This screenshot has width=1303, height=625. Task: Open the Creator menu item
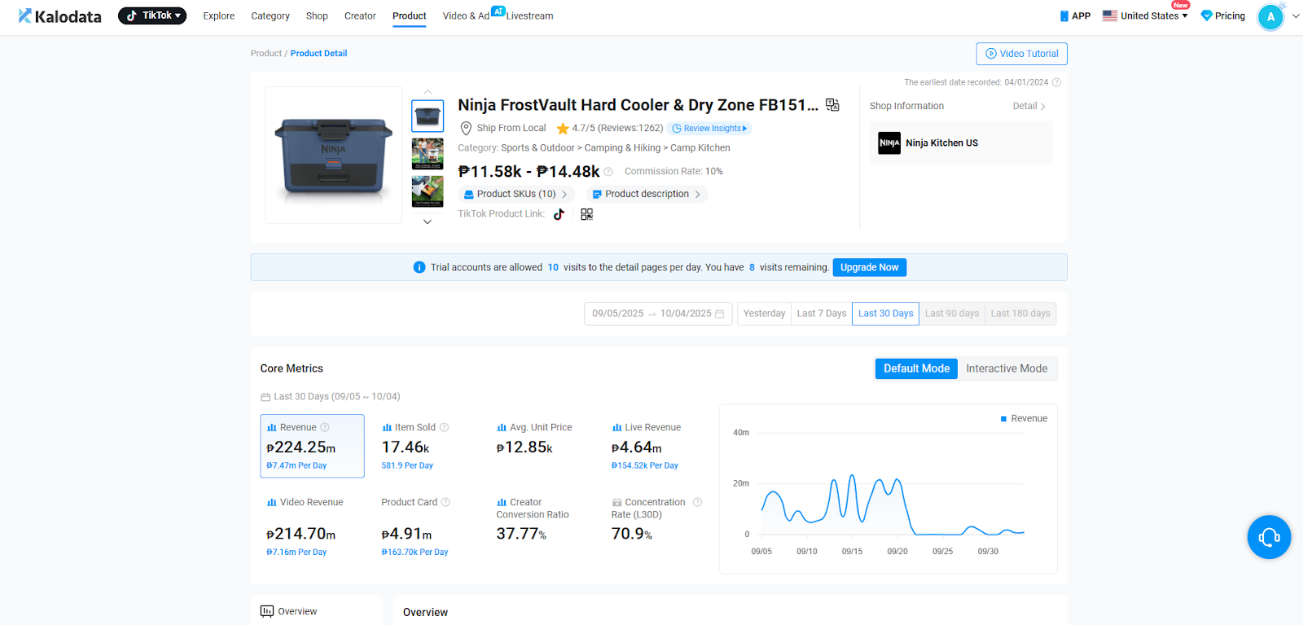360,16
